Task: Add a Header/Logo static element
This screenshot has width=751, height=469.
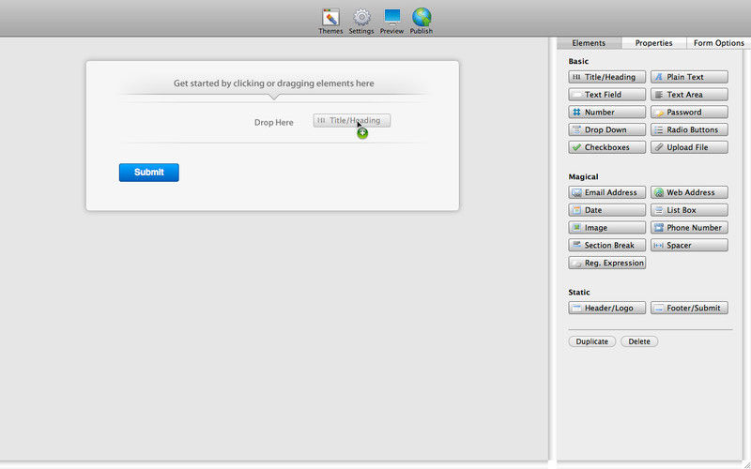Action: (606, 308)
